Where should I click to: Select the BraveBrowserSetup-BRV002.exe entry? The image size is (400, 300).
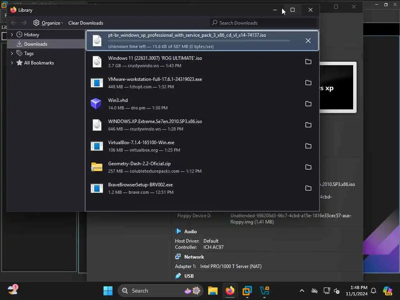[x=202, y=188]
